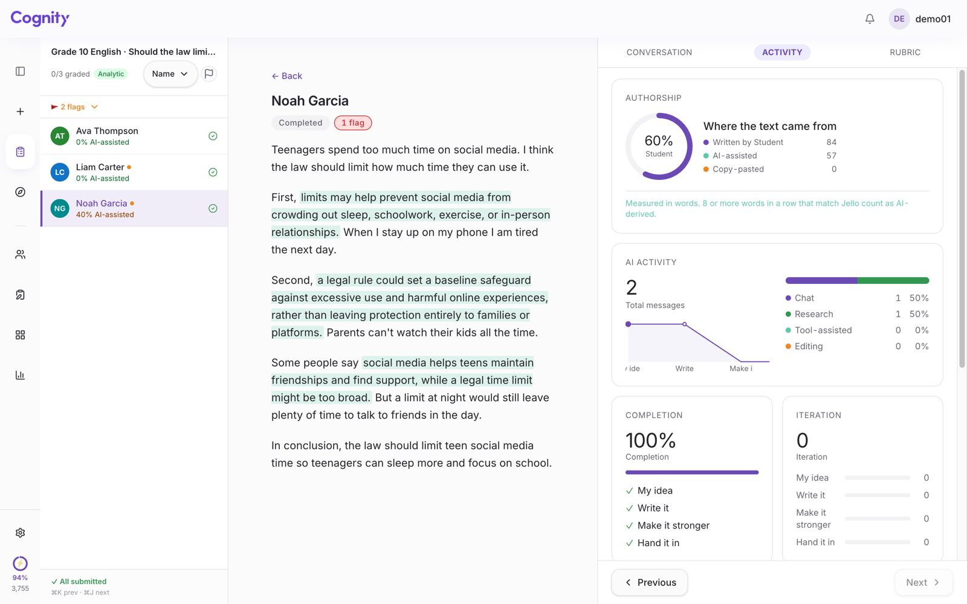
Task: Open the document edit icon in sidebar
Action: coord(20,295)
